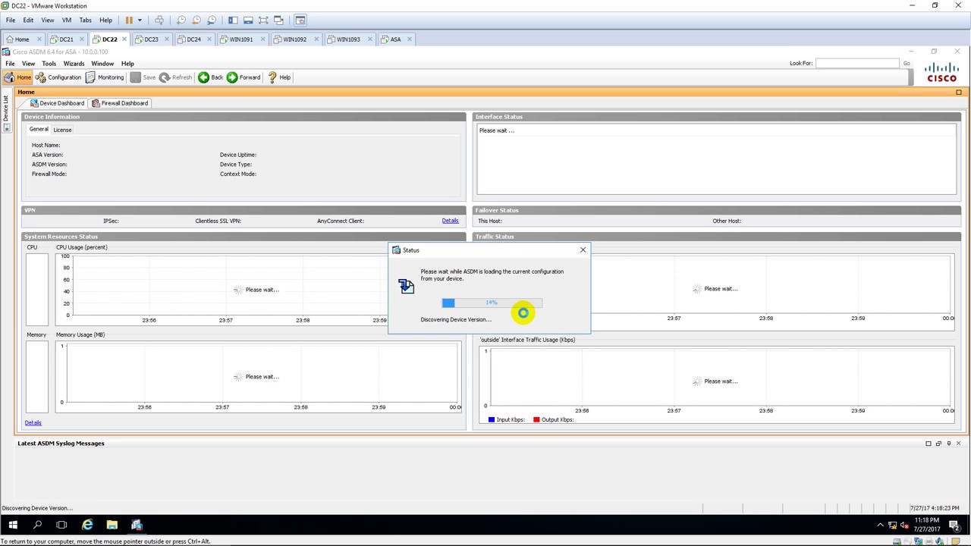Pause the virtual machine in VMware toolbar
Screen dimensions: 971x546
pyautogui.click(x=129, y=20)
